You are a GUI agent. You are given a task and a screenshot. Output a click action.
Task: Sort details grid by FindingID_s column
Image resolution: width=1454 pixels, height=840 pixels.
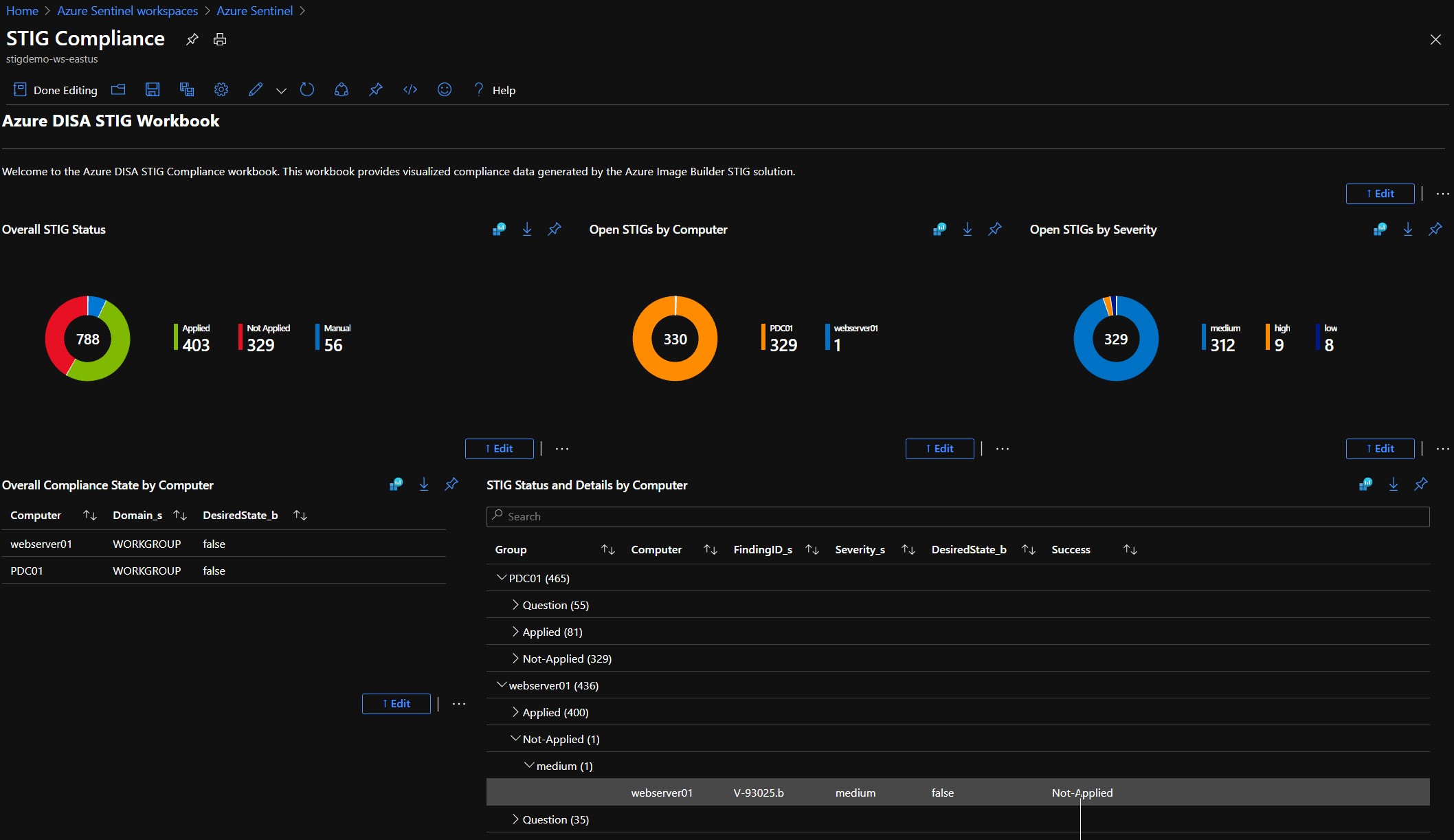812,549
